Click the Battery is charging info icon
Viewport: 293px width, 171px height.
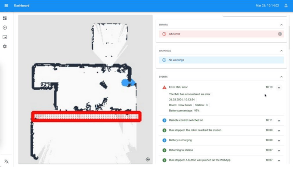[164, 140]
